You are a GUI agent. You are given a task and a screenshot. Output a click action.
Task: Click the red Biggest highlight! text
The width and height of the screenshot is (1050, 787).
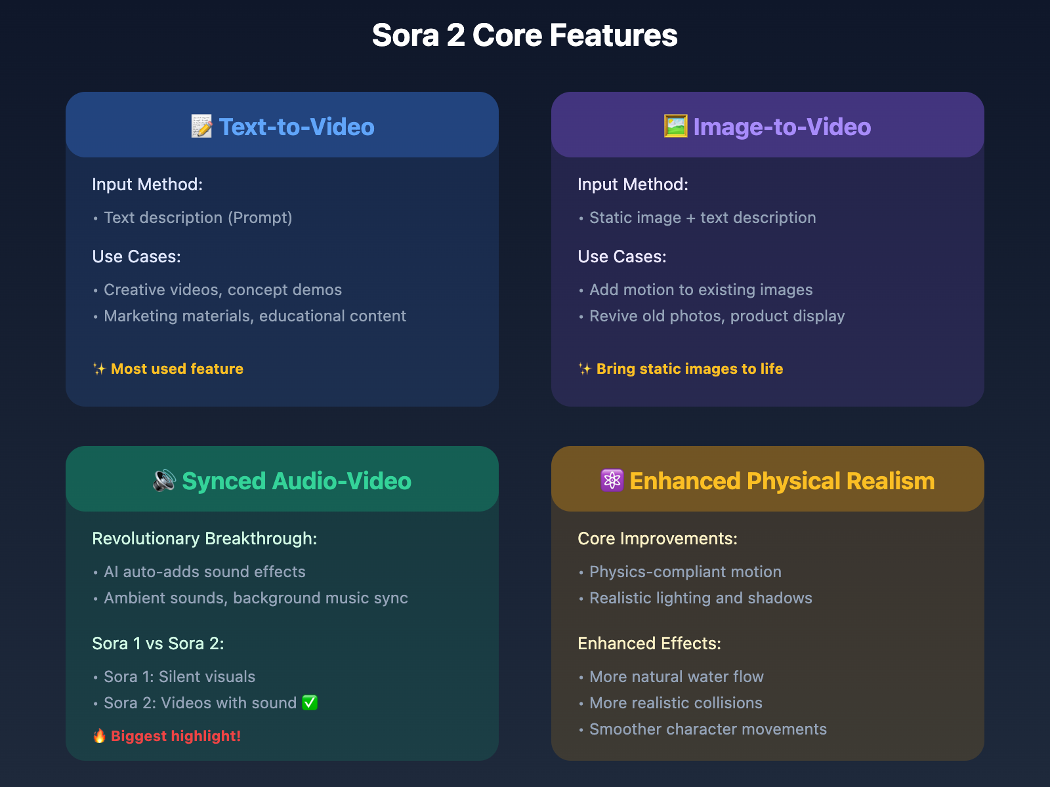click(176, 736)
